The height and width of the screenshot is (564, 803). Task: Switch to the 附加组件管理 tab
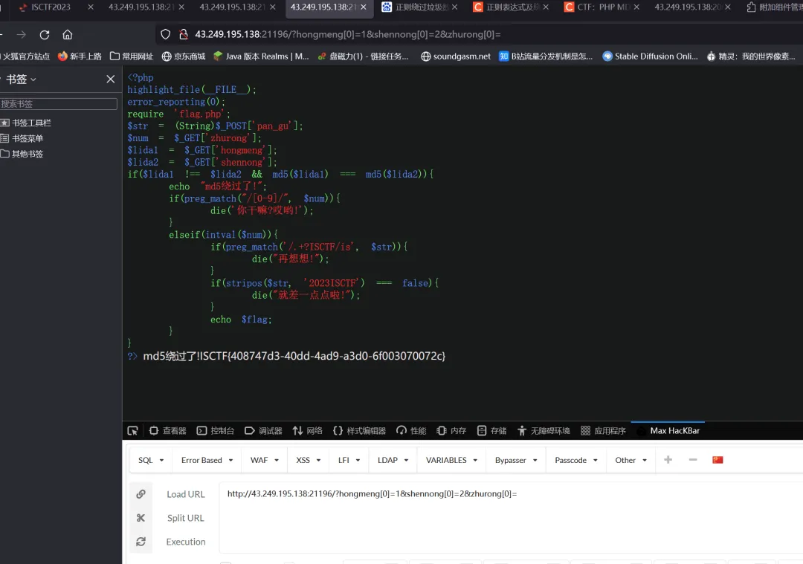pos(774,7)
